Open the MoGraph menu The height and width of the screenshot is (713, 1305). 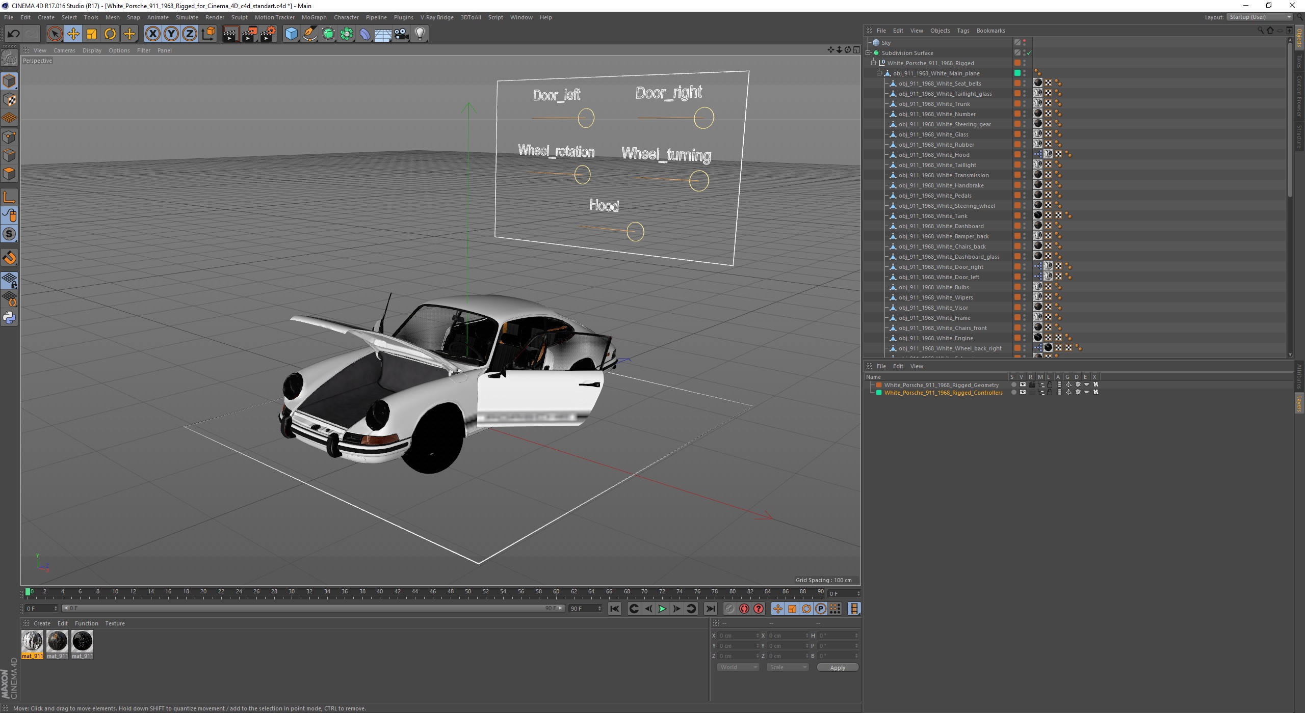314,17
